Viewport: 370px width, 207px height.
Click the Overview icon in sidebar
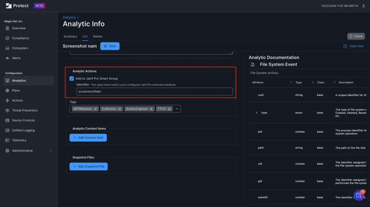(x=8, y=28)
